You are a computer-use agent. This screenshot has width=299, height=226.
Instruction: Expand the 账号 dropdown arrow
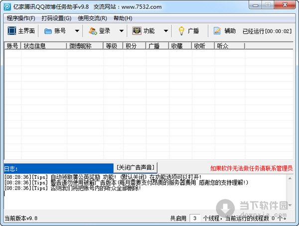click(x=77, y=31)
